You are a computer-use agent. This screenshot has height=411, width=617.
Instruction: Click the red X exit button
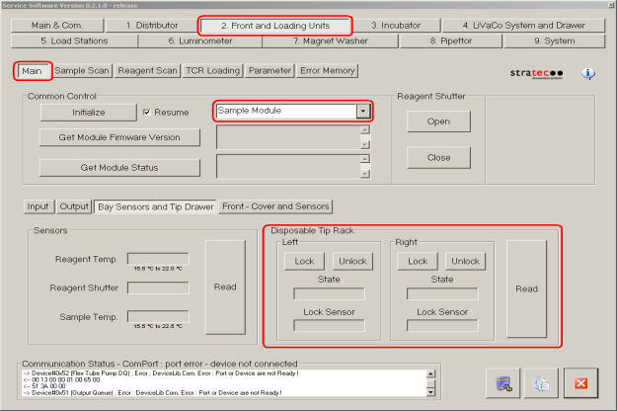point(580,383)
